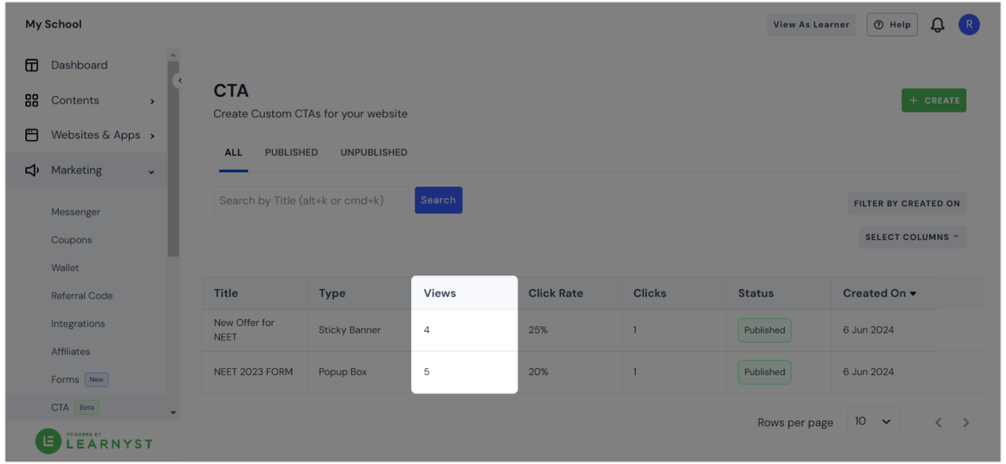
Task: Click the Published status badge for NEET 2023 FORM
Action: [x=764, y=372]
